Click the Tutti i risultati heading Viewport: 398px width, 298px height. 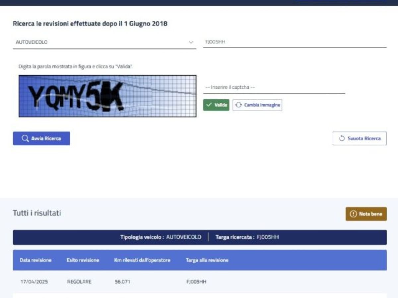coord(37,213)
